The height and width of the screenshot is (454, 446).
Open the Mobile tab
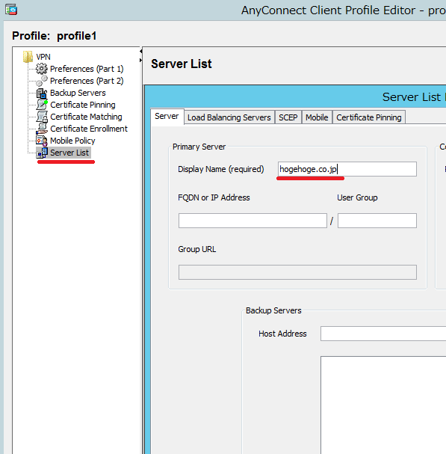point(317,117)
